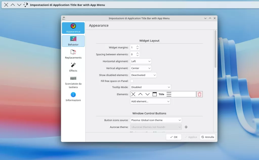Open the Appearance settings page

point(73,28)
